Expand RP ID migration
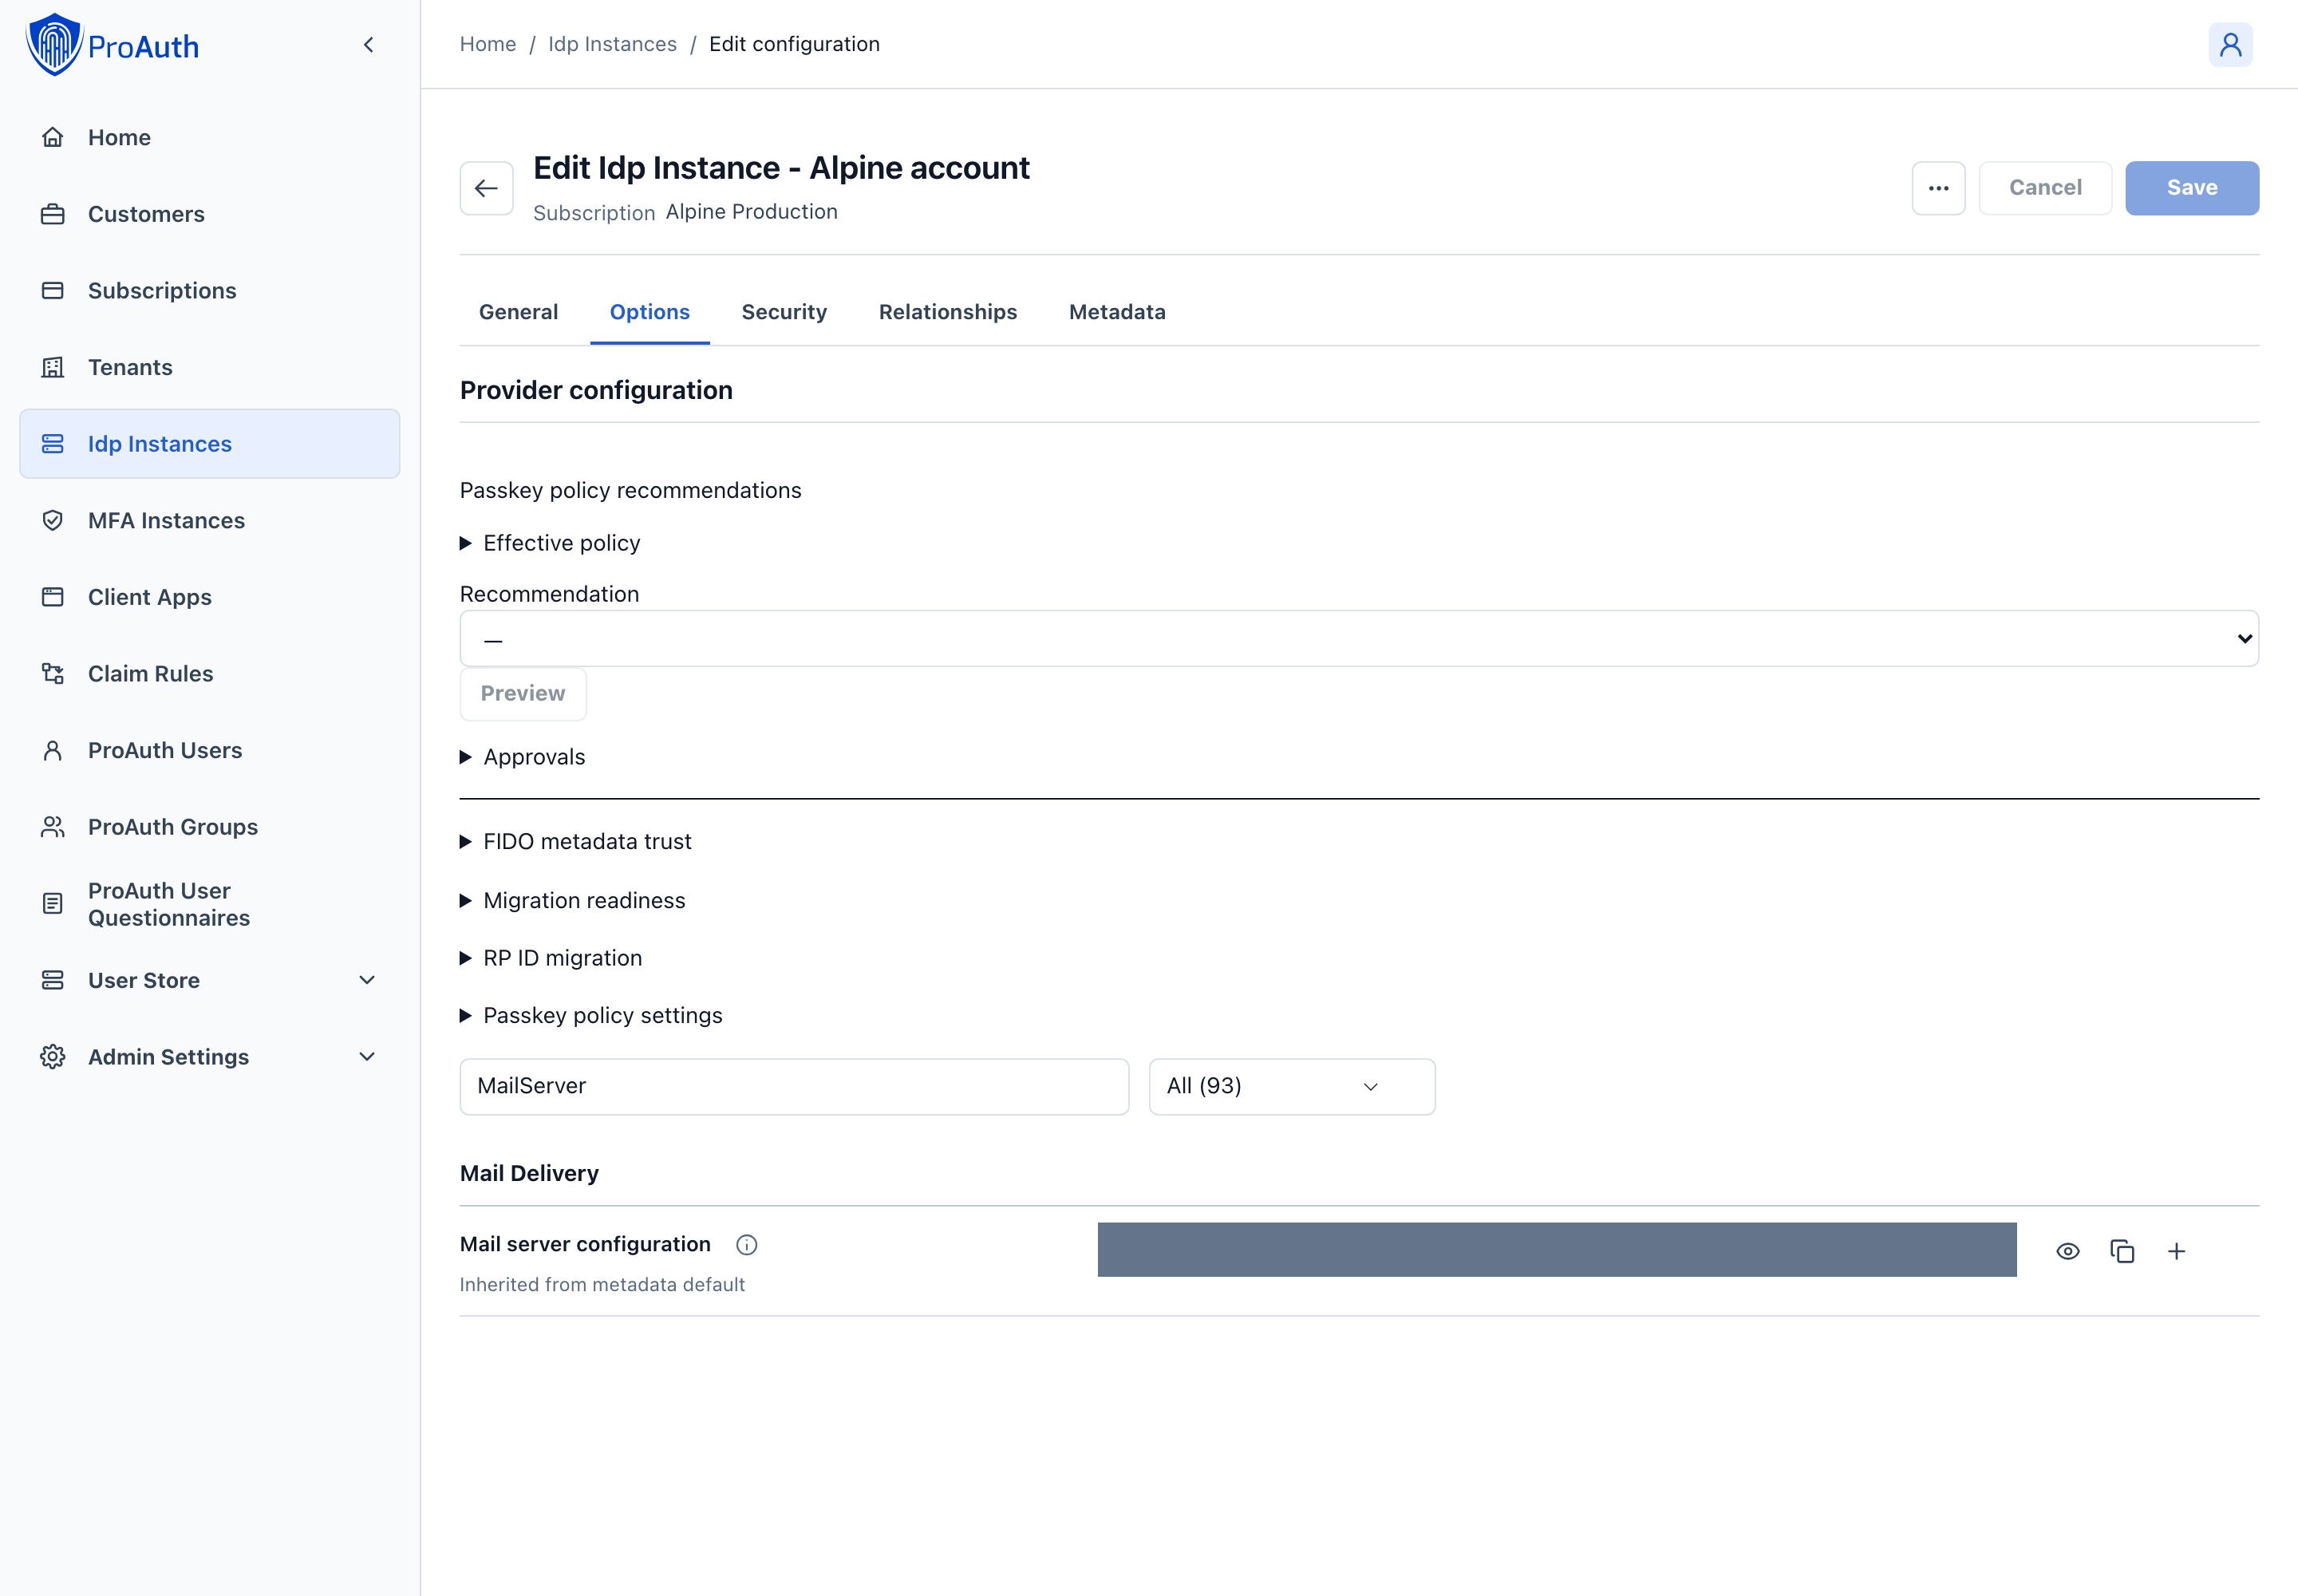This screenshot has width=2298, height=1596. point(551,958)
